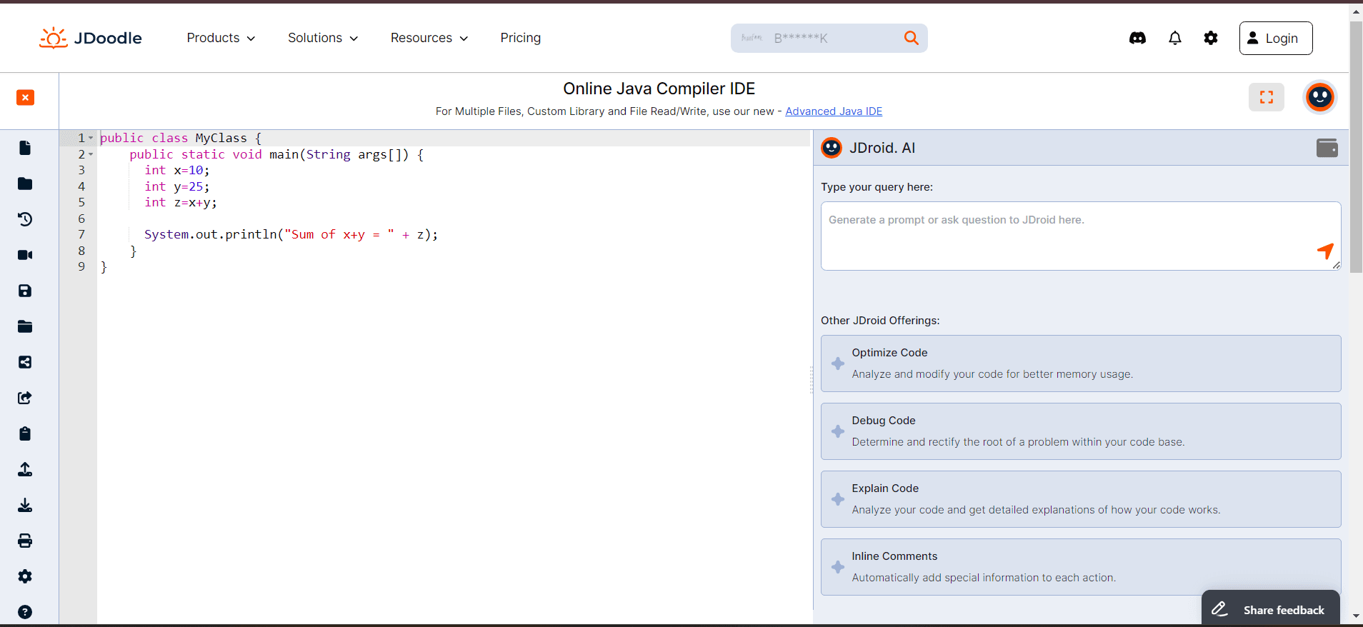Open the execution history icon in sidebar
This screenshot has height=627, width=1363.
pyautogui.click(x=25, y=219)
